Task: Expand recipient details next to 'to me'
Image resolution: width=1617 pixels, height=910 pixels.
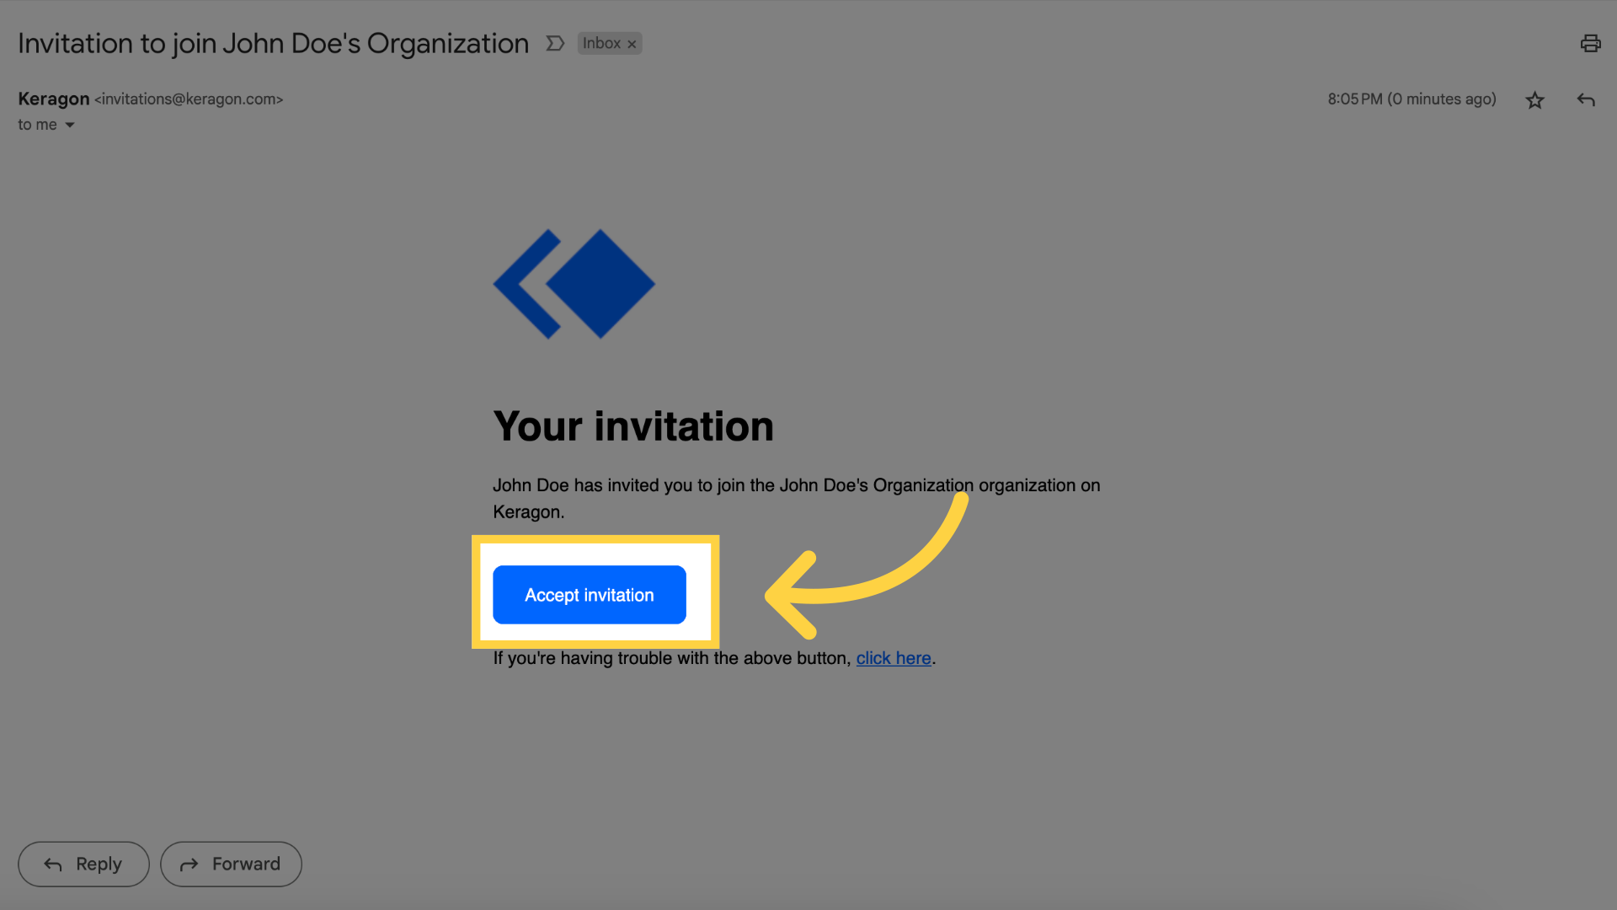Action: pos(70,125)
